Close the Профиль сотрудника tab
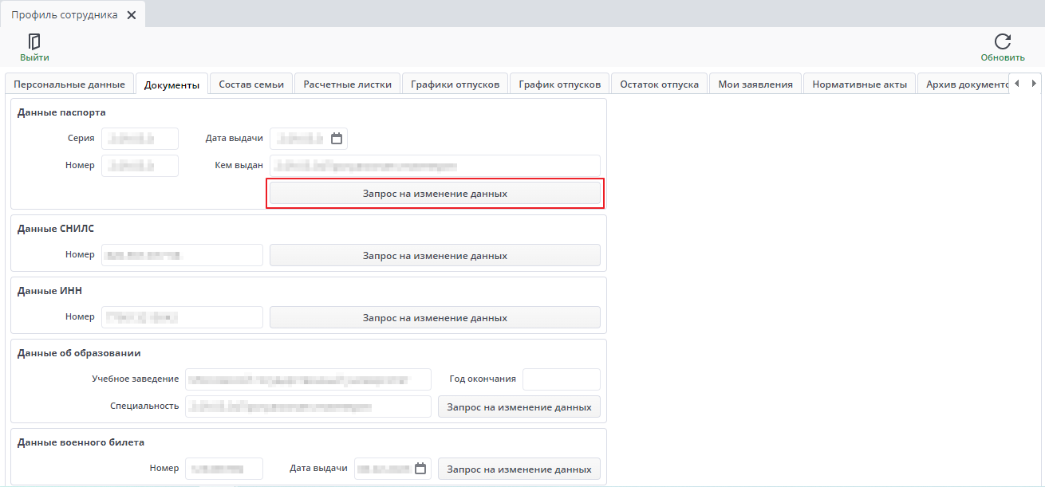The image size is (1045, 487). pyautogui.click(x=132, y=15)
